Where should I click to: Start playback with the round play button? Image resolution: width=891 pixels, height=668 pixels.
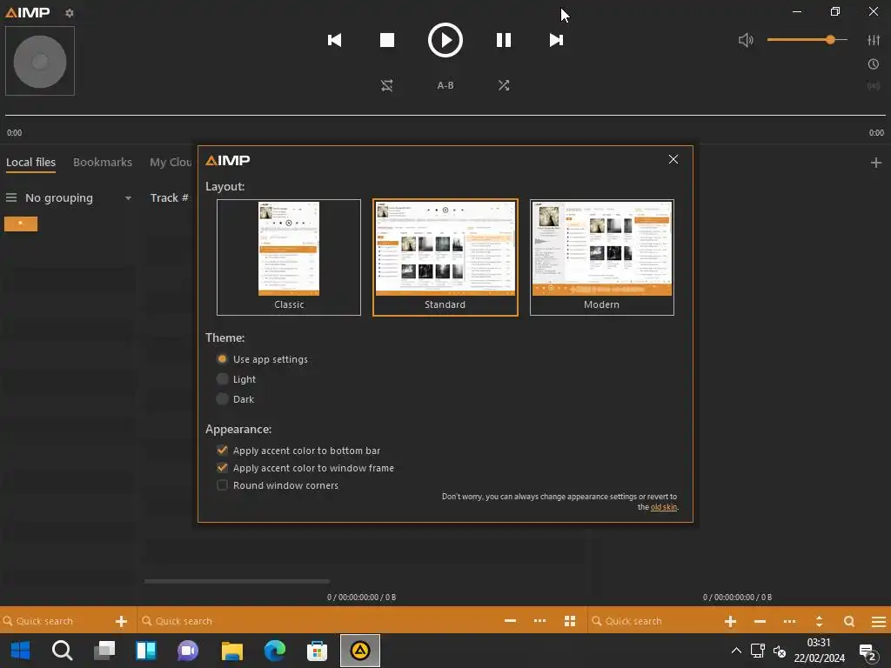(x=445, y=40)
